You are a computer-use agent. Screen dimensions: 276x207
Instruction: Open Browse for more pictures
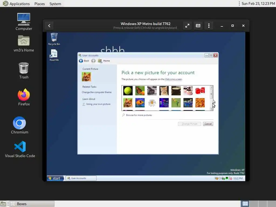point(139,115)
